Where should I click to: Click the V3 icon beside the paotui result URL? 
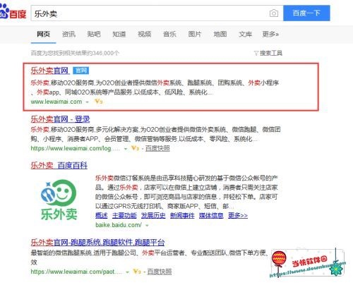click(137, 272)
